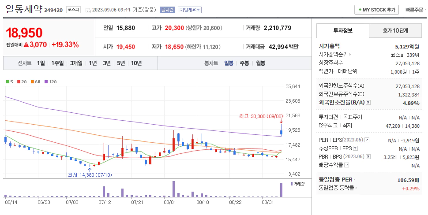
Task: Click the calendar clock icon beside the date
Action: pyautogui.click(x=88, y=11)
